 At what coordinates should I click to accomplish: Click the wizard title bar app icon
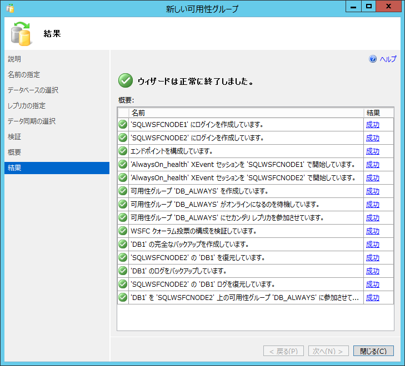[x=11, y=8]
